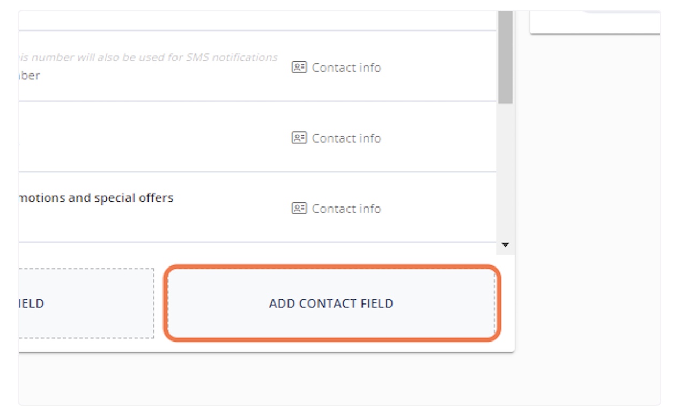
Task: Click the empty topmost row of the field list
Action: click(x=257, y=20)
